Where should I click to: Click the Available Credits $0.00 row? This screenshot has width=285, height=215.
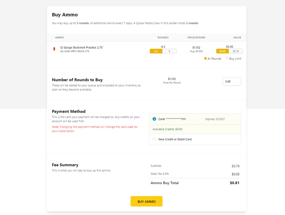(195, 129)
